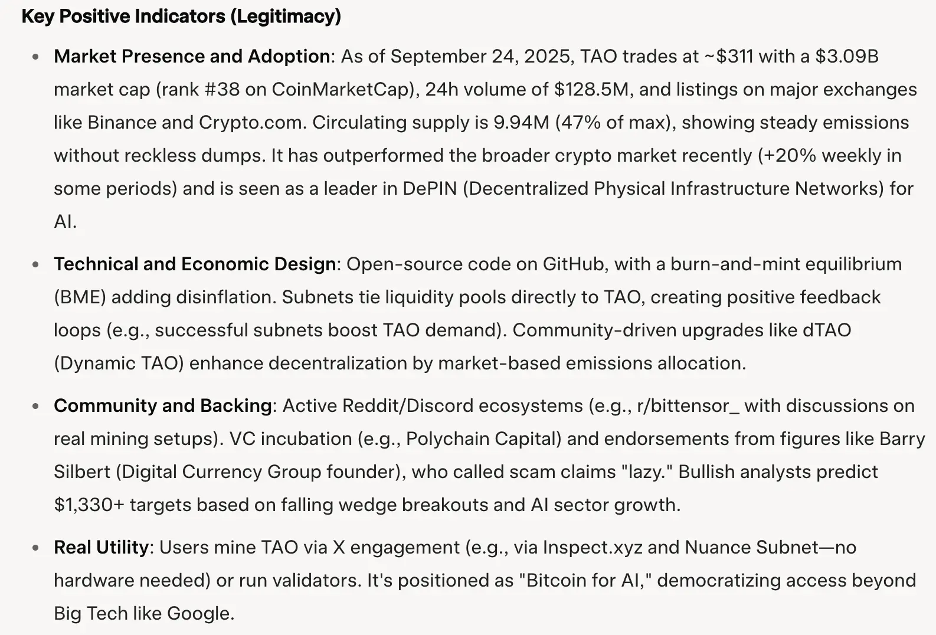Click the quoted phrase "Bitcoin for AI"
Viewport: 936px width, 635px height.
pos(583,580)
